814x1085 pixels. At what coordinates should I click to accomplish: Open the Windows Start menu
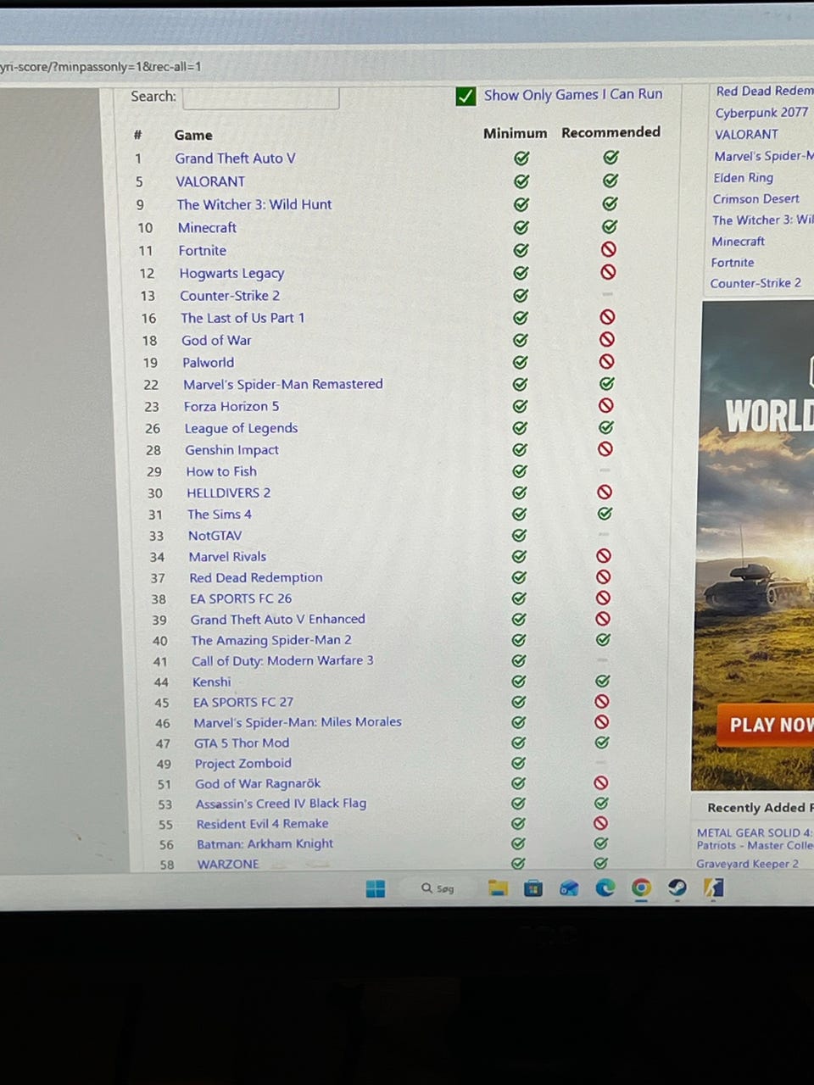(x=375, y=888)
